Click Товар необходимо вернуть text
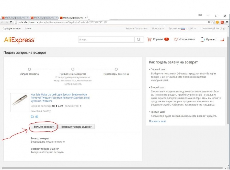This screenshot has height=170, width=230. (47, 152)
